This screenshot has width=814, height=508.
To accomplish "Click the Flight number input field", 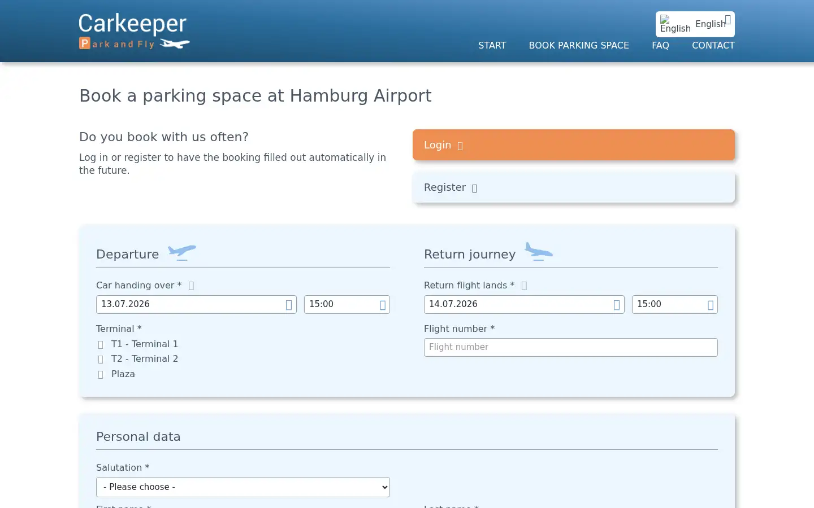I will pyautogui.click(x=571, y=347).
